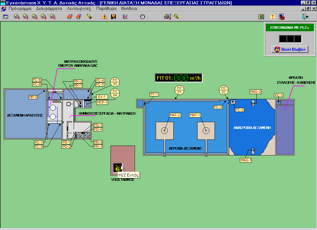Open the trend chart graph icon
Image resolution: width=317 pixels, height=230 pixels.
[x=125, y=17]
